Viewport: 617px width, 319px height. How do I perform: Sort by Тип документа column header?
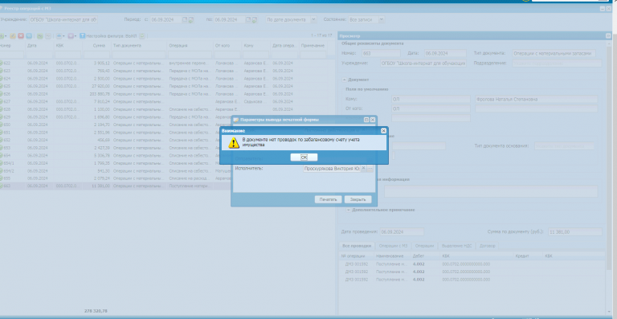pos(139,46)
